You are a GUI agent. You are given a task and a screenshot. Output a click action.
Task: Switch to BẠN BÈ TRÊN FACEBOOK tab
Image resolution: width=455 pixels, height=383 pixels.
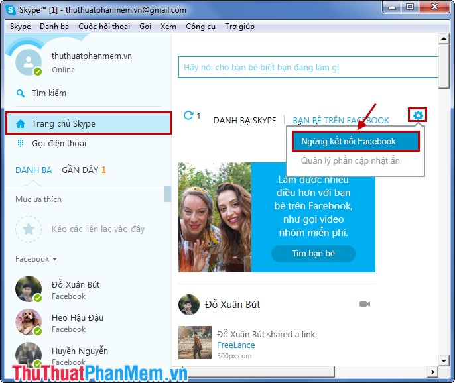(x=341, y=120)
